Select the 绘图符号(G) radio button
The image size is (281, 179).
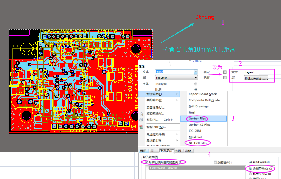(x=251, y=169)
